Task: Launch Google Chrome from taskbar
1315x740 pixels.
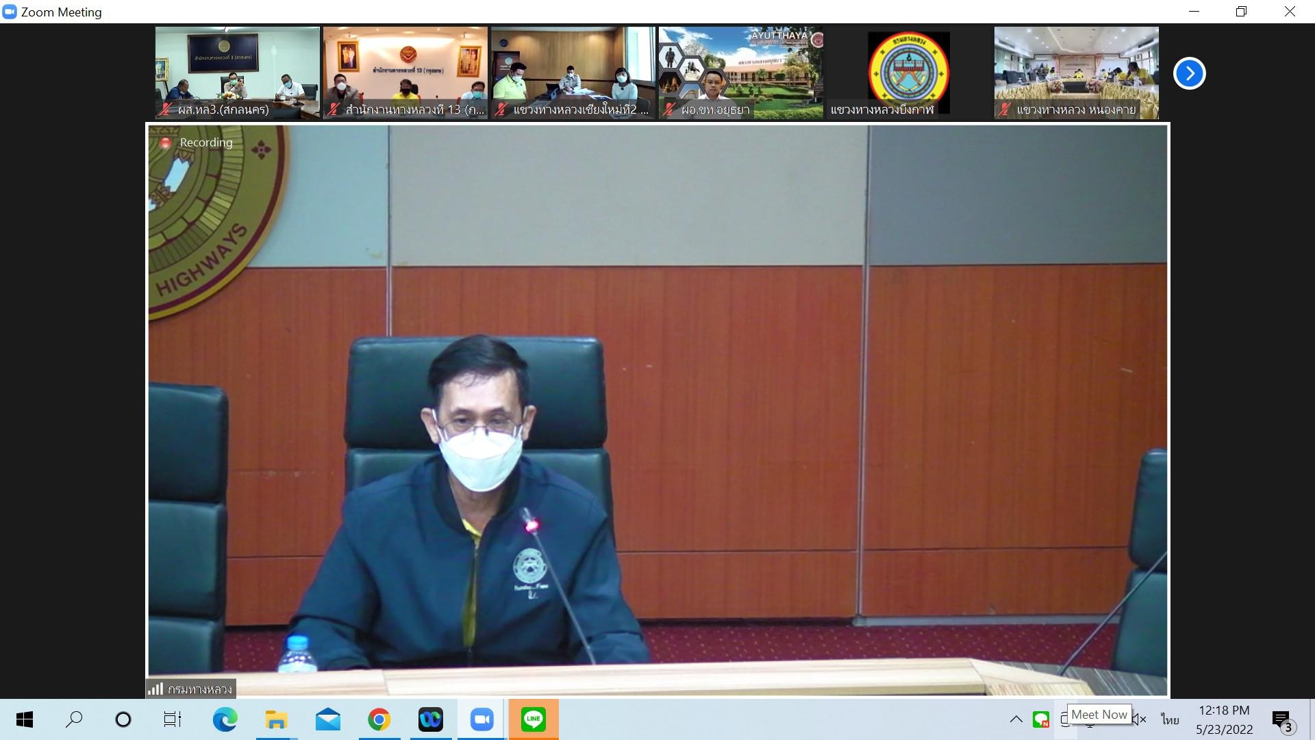Action: click(379, 719)
